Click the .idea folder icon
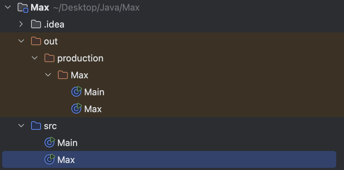Image resolution: width=344 pixels, height=170 pixels. pos(36,24)
